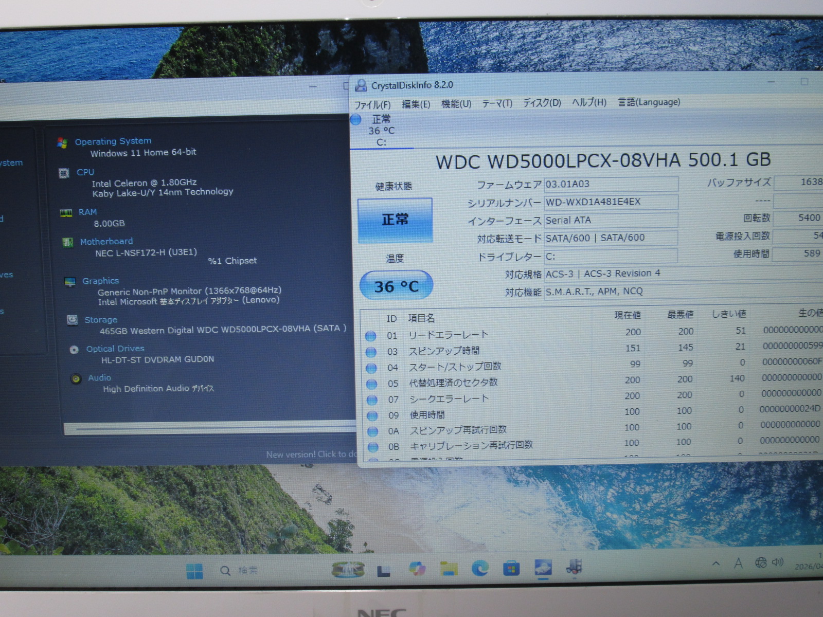The image size is (823, 617).
Task: Click the Graphics monitor icon
Action: tap(70, 282)
